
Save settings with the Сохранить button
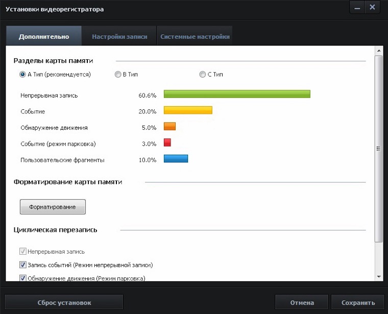pos(358,302)
